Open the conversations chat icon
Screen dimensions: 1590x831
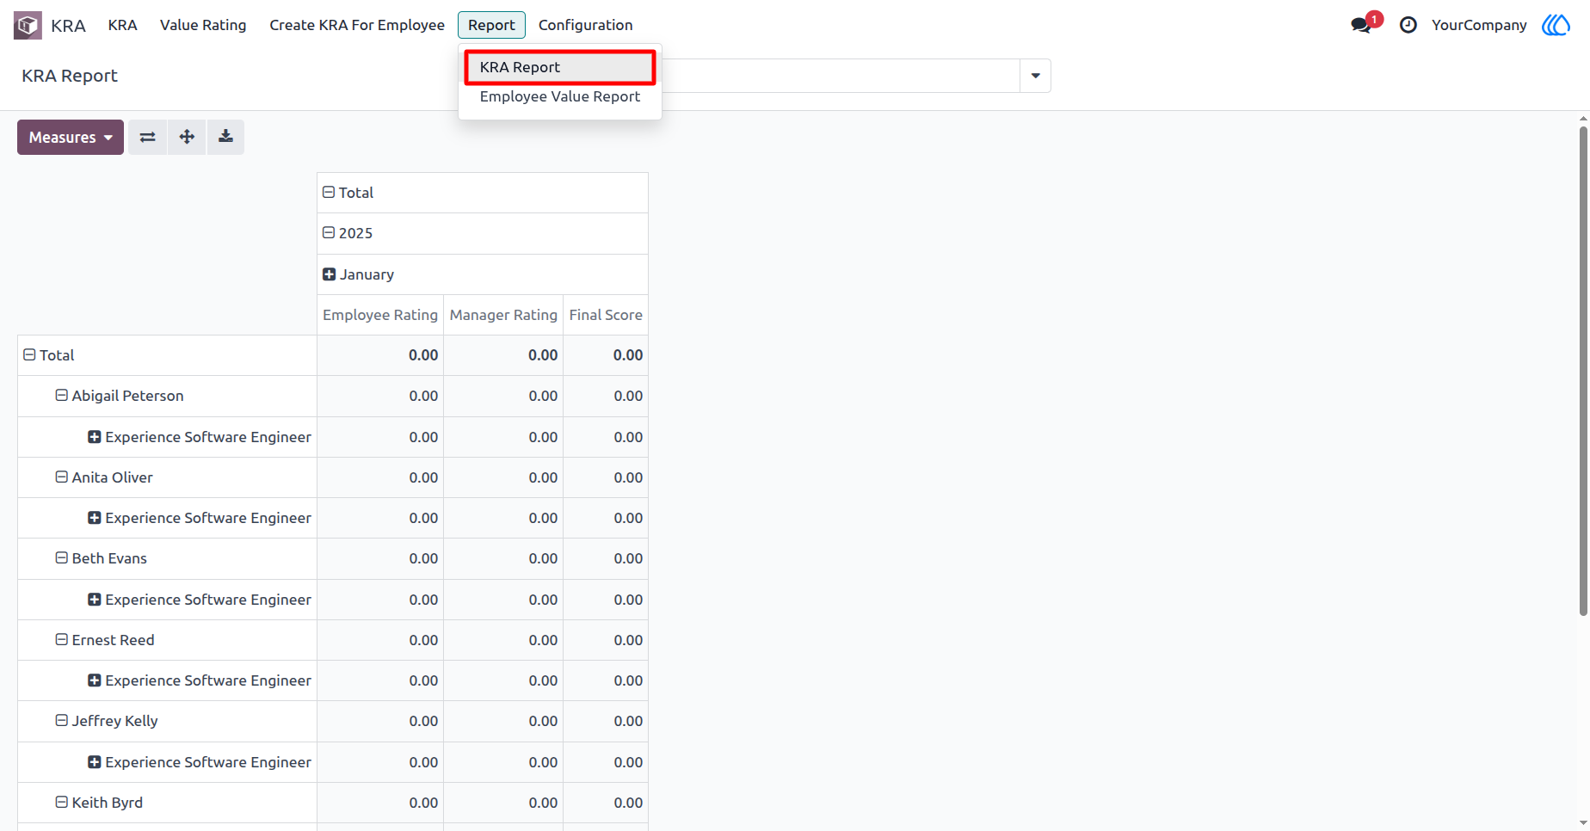[1363, 25]
